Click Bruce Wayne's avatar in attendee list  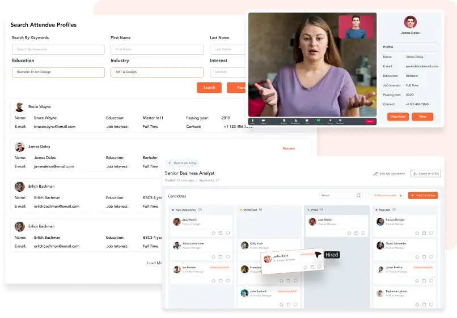[19, 107]
